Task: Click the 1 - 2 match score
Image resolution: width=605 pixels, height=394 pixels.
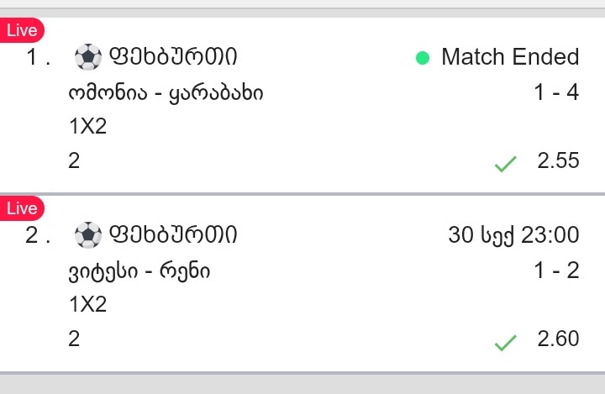Action: pyautogui.click(x=556, y=271)
